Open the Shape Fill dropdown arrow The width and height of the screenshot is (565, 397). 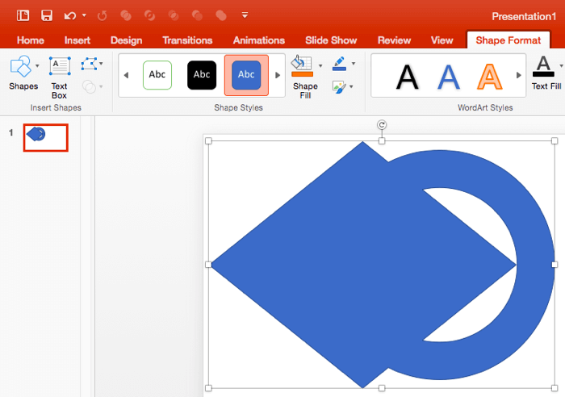pos(320,65)
